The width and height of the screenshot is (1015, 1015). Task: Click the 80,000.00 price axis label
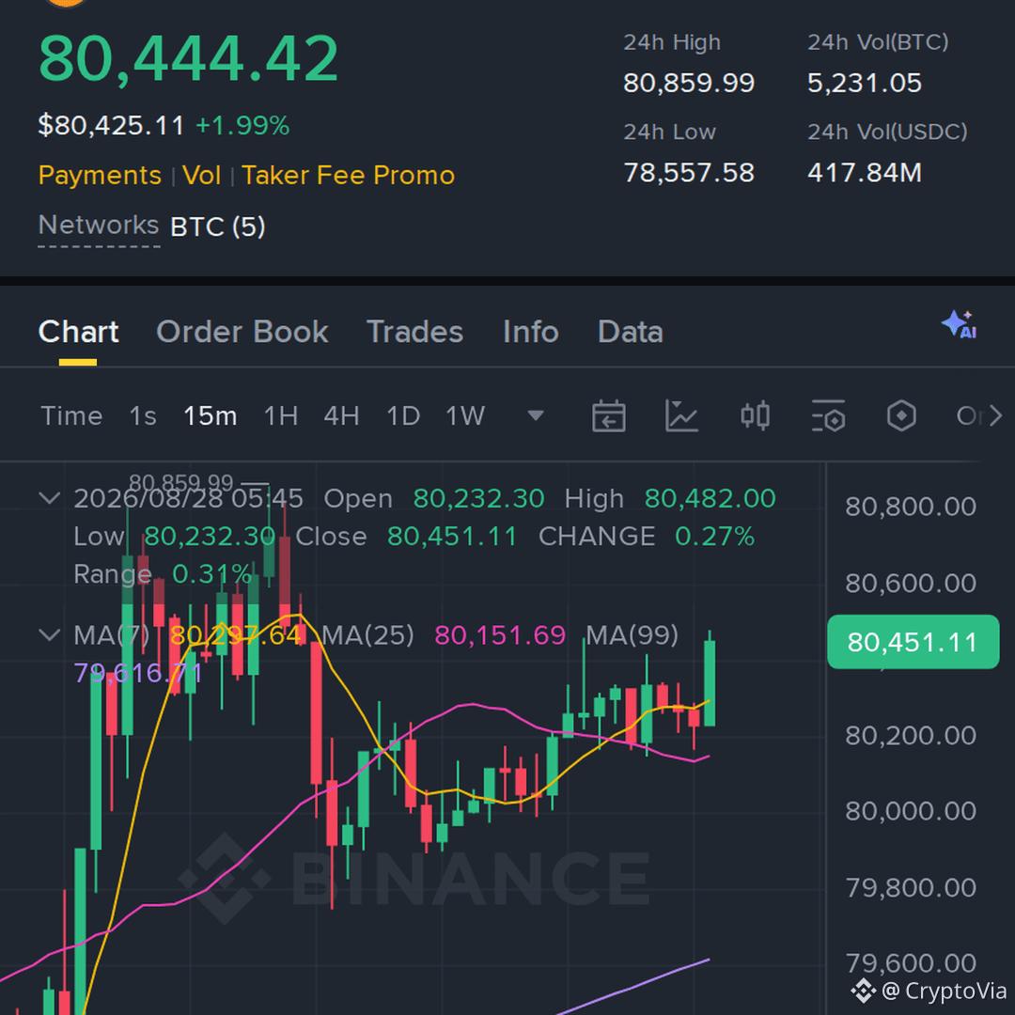911,811
